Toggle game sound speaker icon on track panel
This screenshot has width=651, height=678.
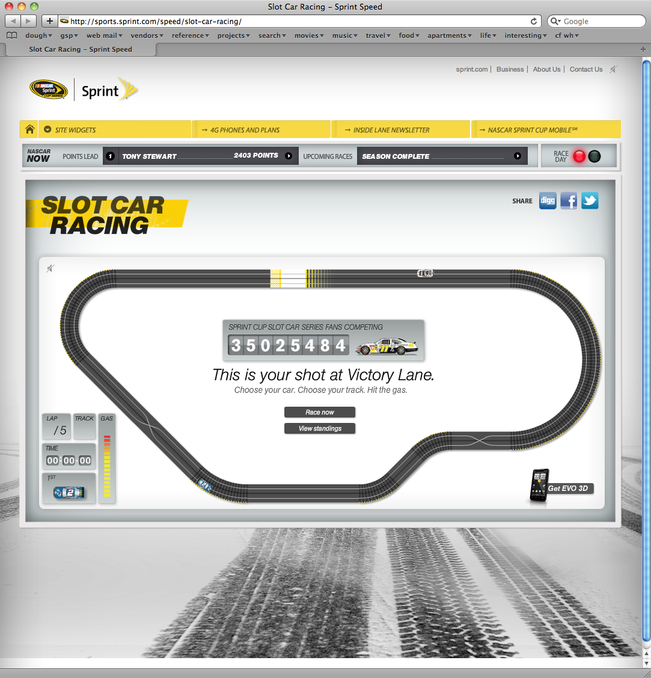click(50, 268)
